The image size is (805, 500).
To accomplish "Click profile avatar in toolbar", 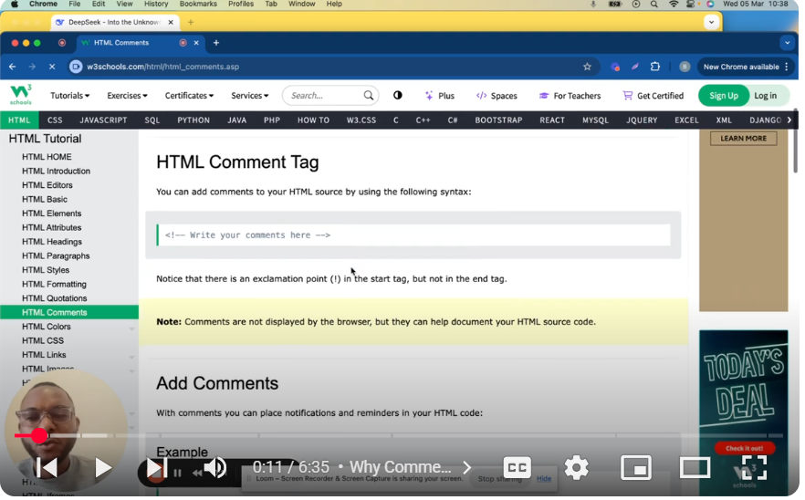I will pyautogui.click(x=685, y=67).
